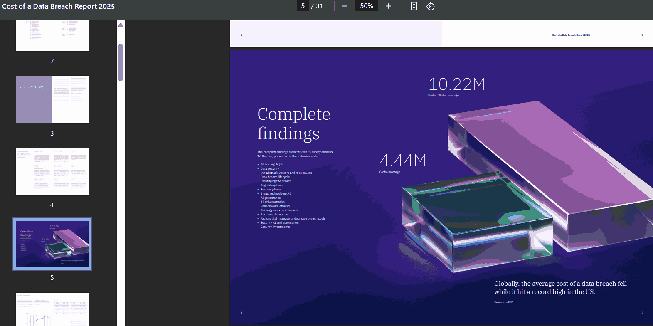The width and height of the screenshot is (653, 326).
Task: Click the 'Data breach lifecycle' list item
Action: (x=275, y=177)
